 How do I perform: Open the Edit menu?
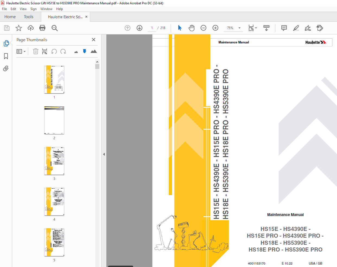[13, 9]
